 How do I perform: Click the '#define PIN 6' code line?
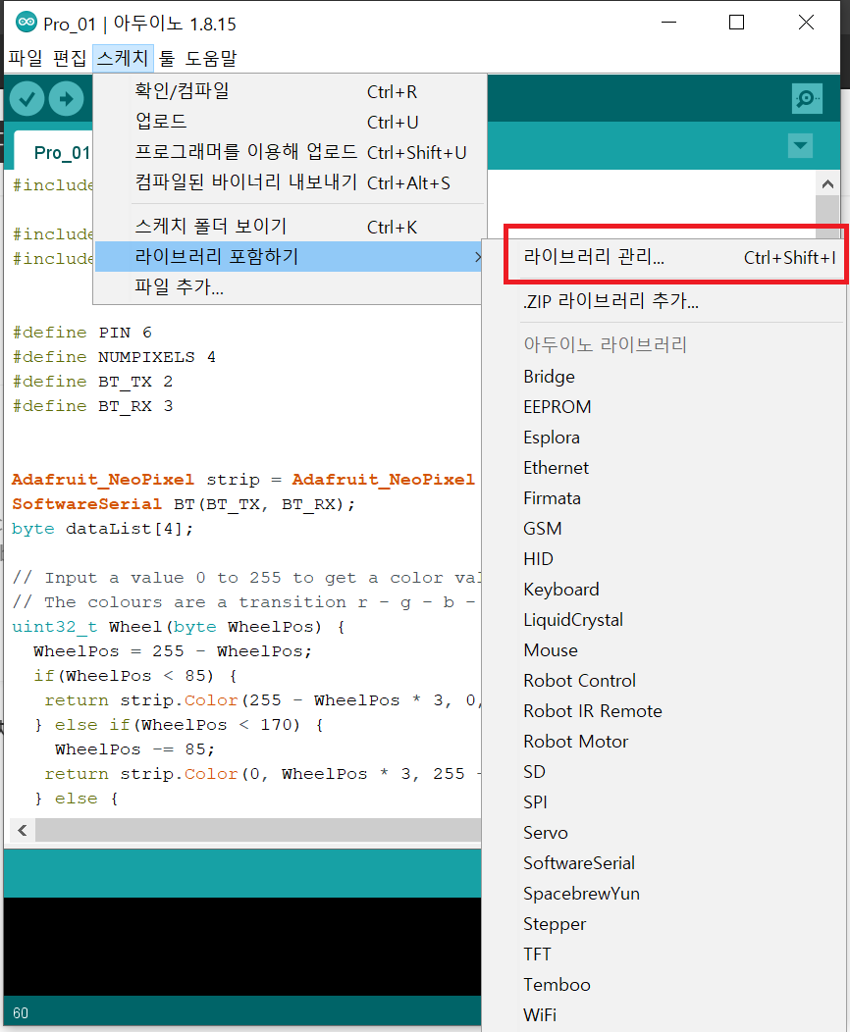point(82,333)
